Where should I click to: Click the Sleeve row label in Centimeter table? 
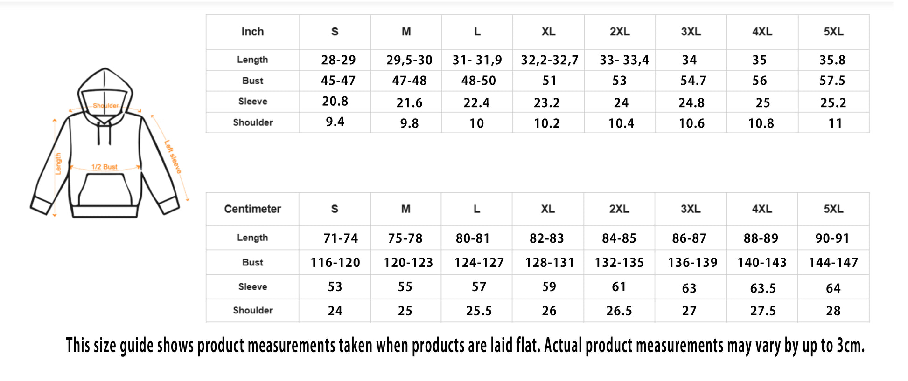coord(252,287)
